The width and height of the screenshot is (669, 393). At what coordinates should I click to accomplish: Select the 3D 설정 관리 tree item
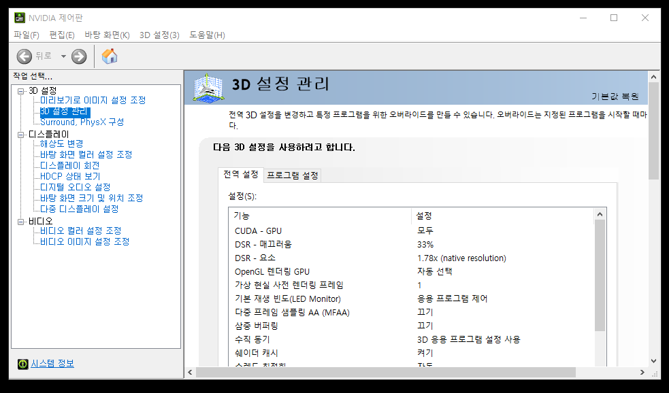[x=65, y=112]
